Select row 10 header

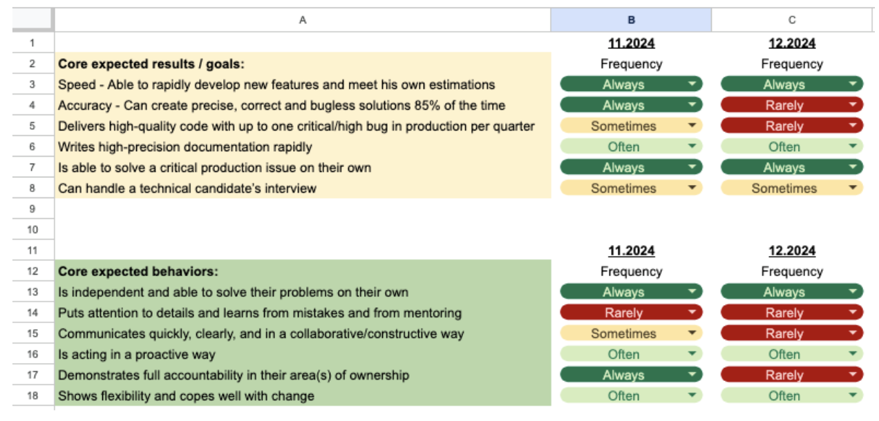tap(32, 229)
